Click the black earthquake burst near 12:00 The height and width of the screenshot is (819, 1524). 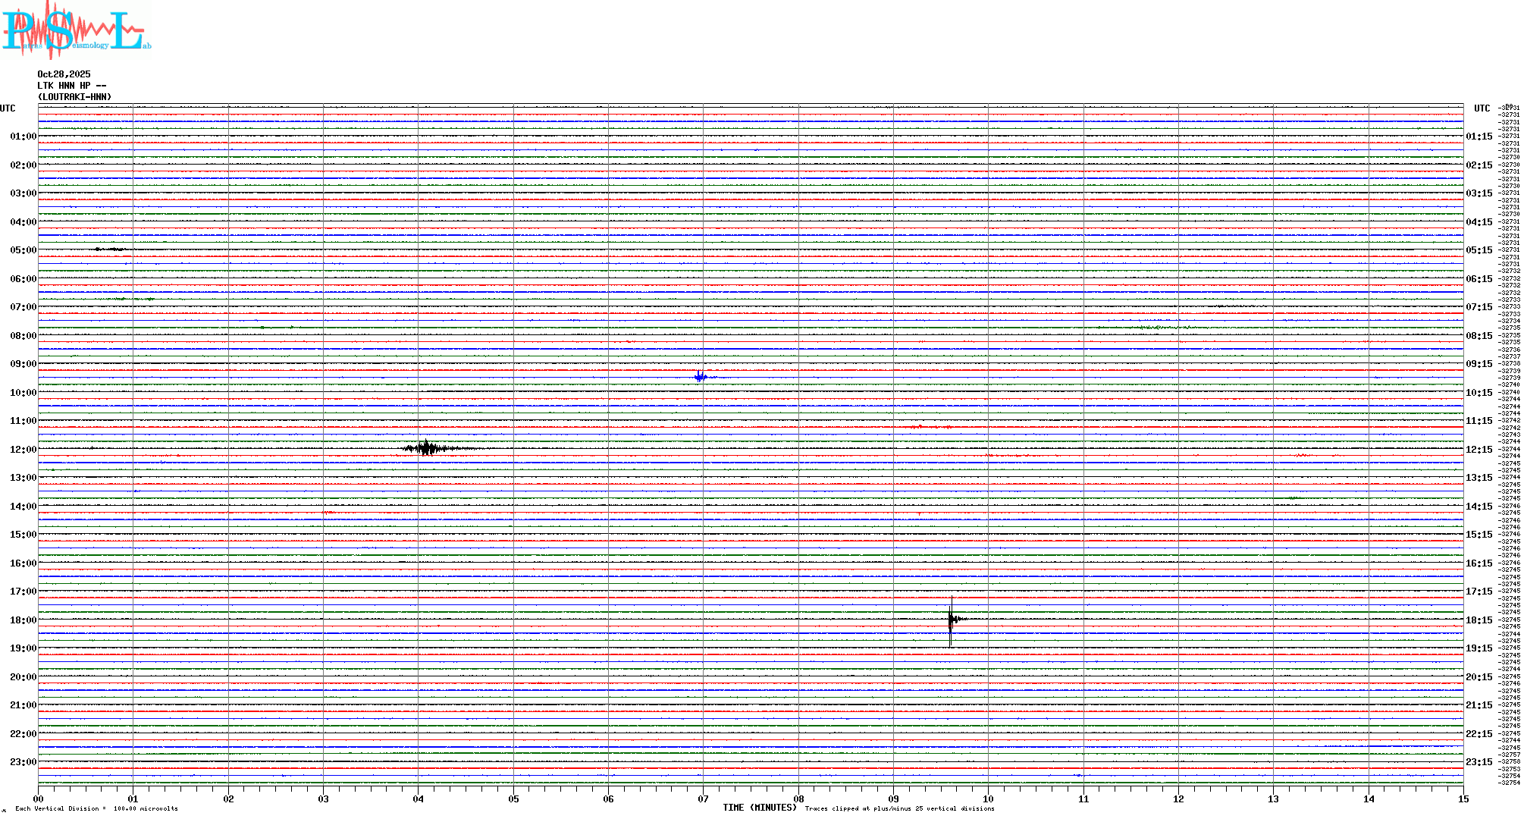(x=427, y=448)
